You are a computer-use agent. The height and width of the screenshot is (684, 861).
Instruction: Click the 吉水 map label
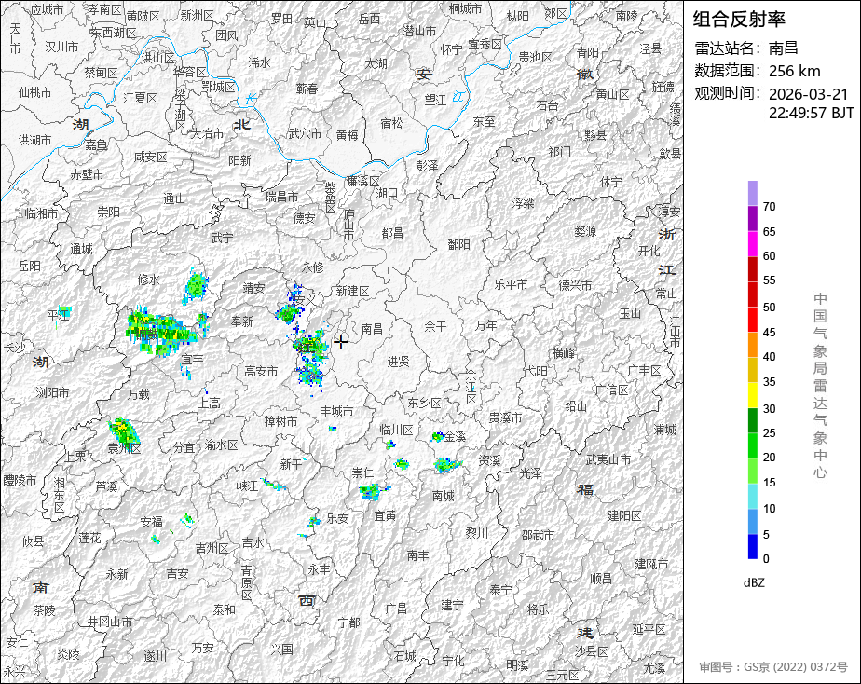253,543
